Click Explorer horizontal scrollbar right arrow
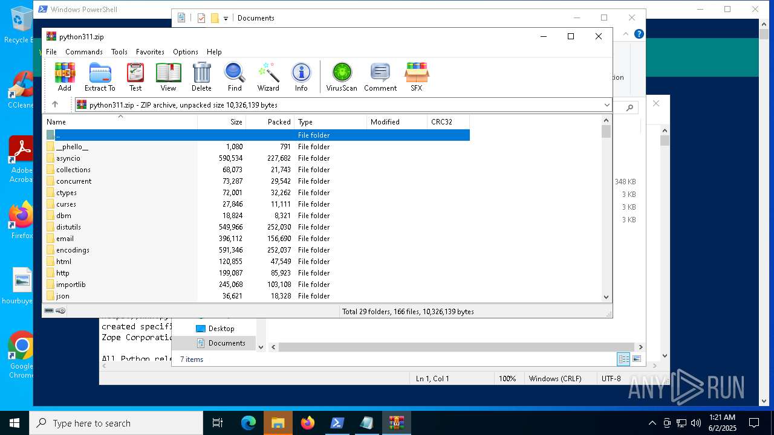This screenshot has height=435, width=774. pyautogui.click(x=640, y=347)
